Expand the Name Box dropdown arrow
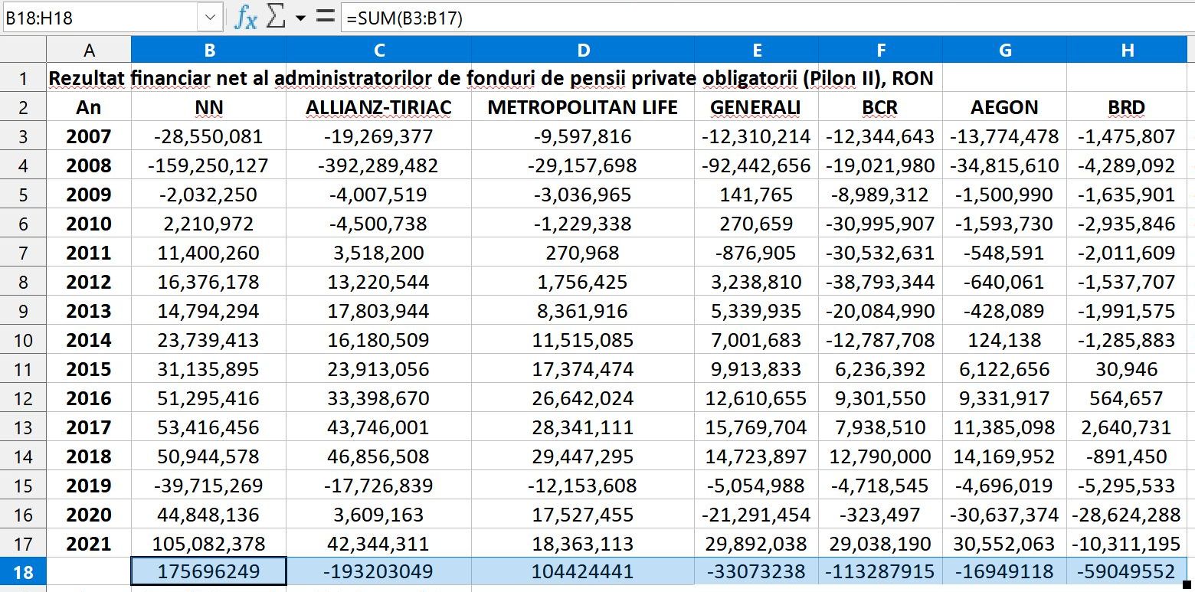Image resolution: width=1195 pixels, height=592 pixels. click(210, 17)
